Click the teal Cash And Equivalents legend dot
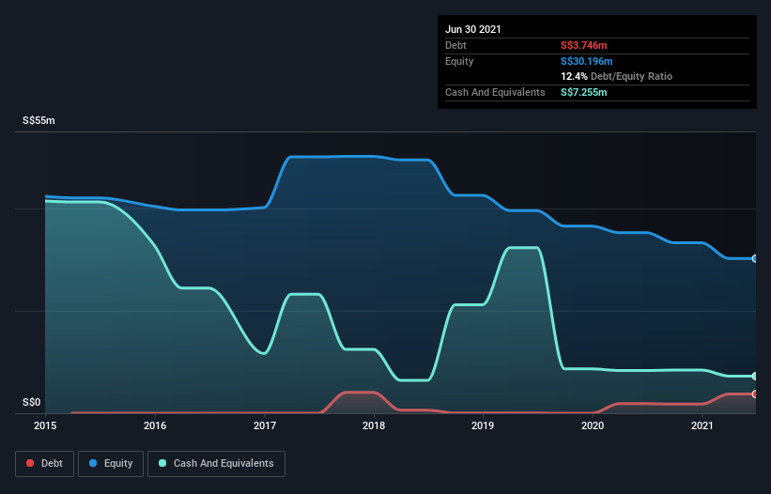This screenshot has height=494, width=771. coord(162,463)
